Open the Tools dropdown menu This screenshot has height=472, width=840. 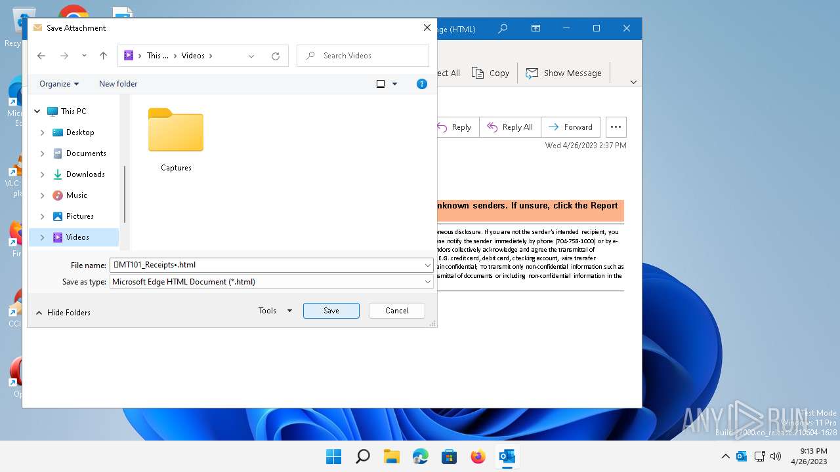tap(275, 311)
